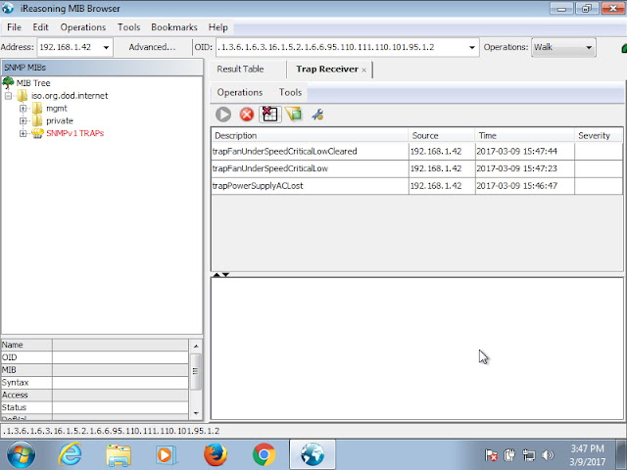The image size is (627, 470).
Task: Open the trap filter icon
Action: 294,115
